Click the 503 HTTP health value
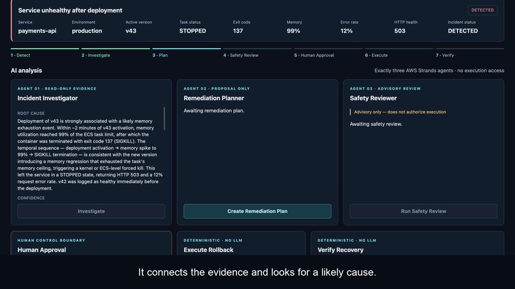 400,31
